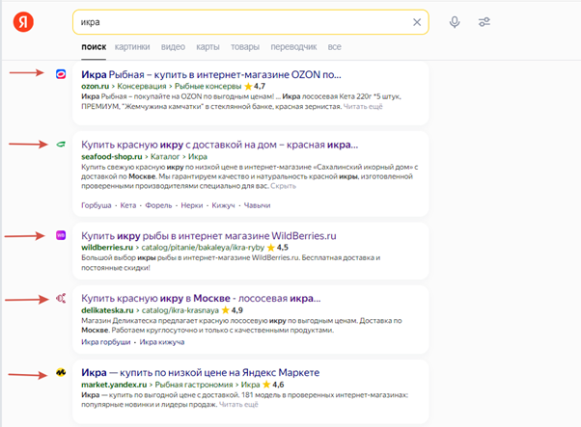This screenshot has width=581, height=427.
Task: Clear the search query with the X icon
Action: 417,22
